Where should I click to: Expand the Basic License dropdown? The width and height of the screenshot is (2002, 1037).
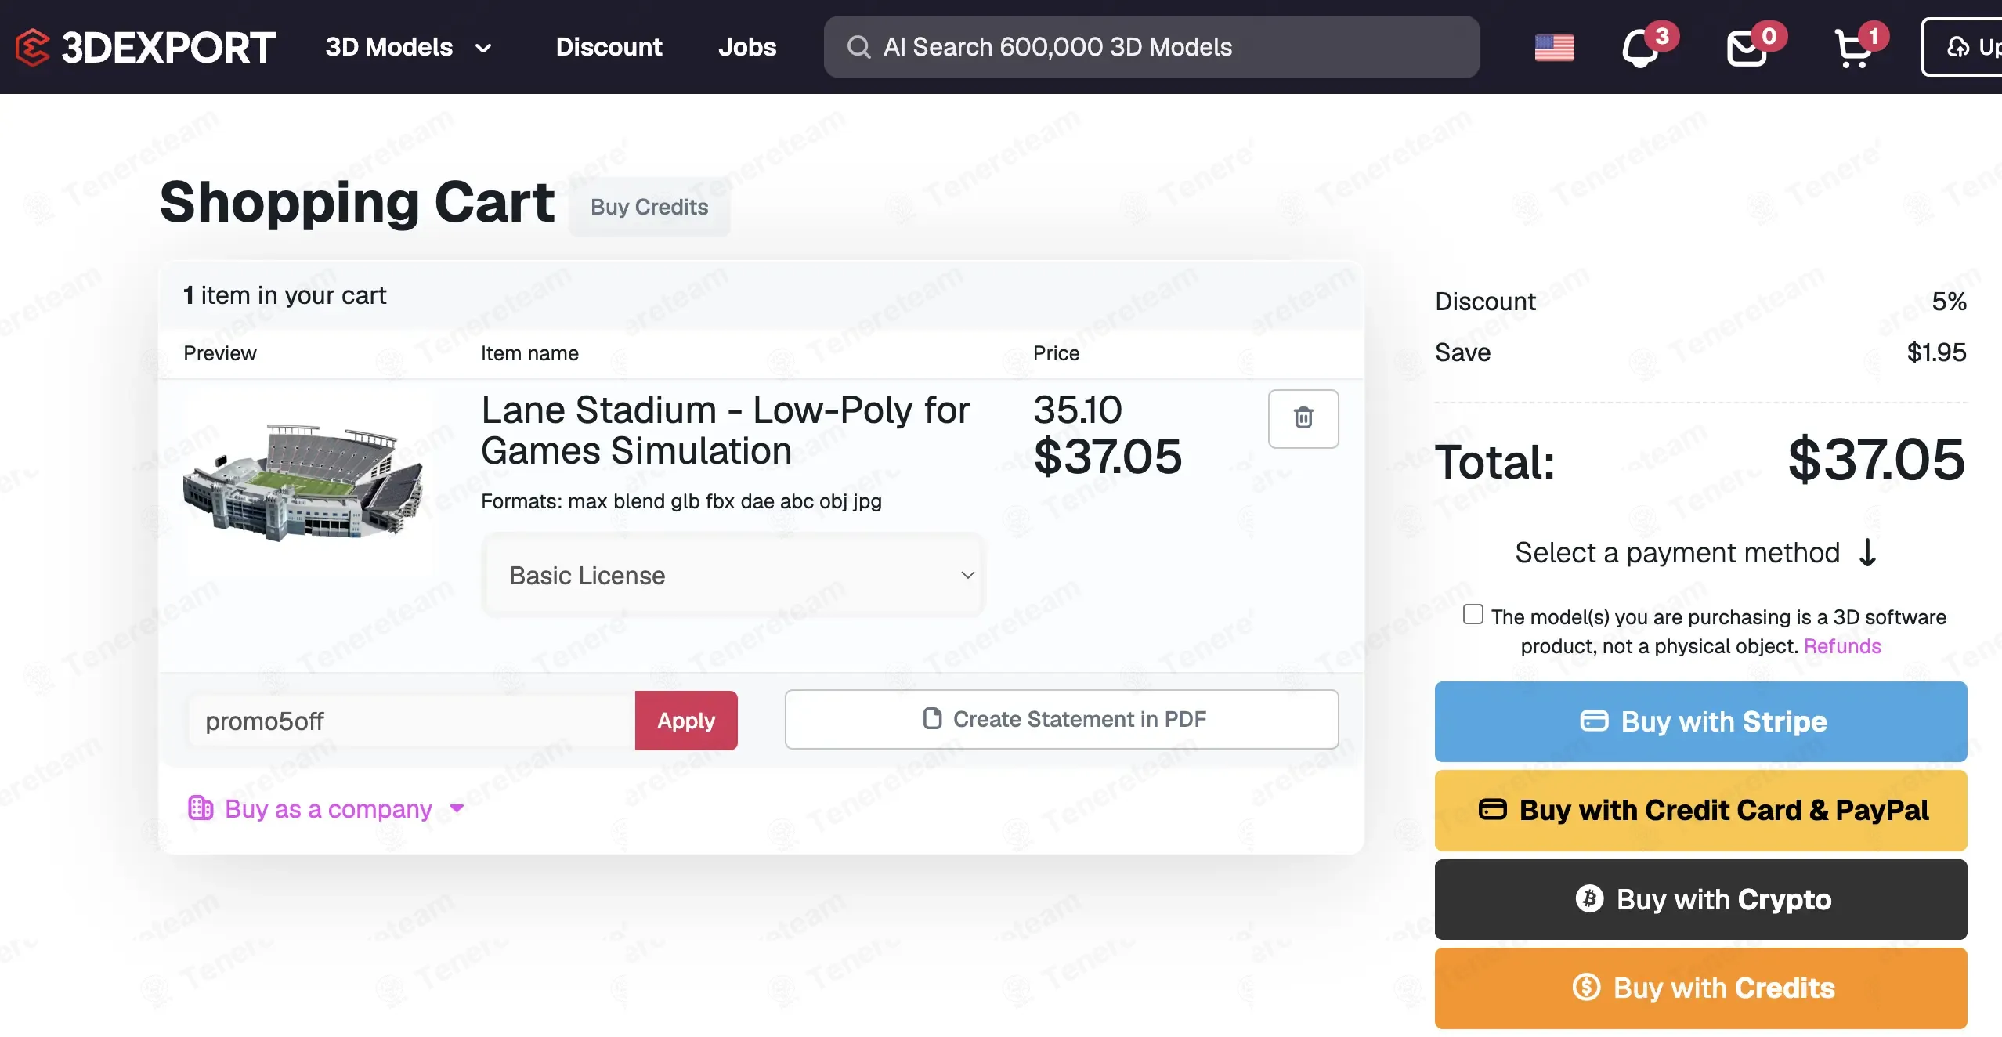pyautogui.click(x=733, y=576)
